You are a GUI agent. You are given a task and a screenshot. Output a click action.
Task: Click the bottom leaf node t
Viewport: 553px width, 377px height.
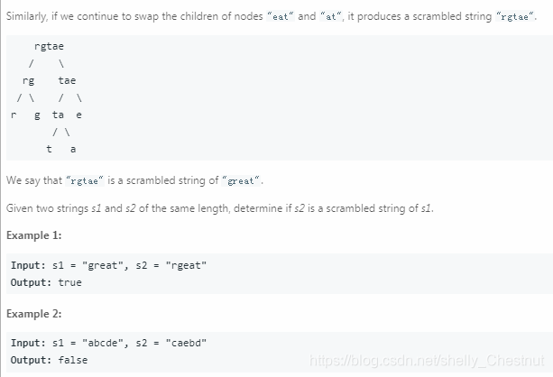49,149
